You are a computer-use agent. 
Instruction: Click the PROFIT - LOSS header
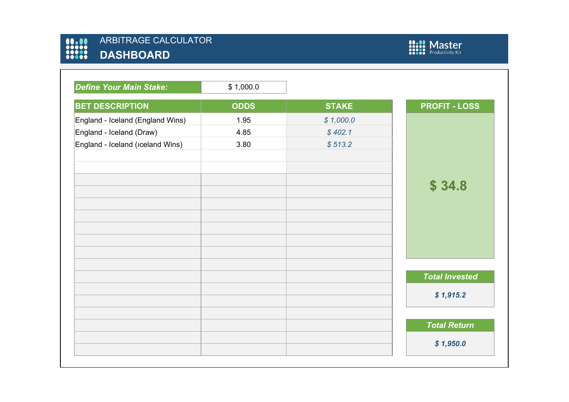(x=450, y=106)
